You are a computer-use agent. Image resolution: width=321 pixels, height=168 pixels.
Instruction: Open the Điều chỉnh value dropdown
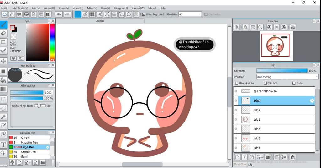pos(190,14)
